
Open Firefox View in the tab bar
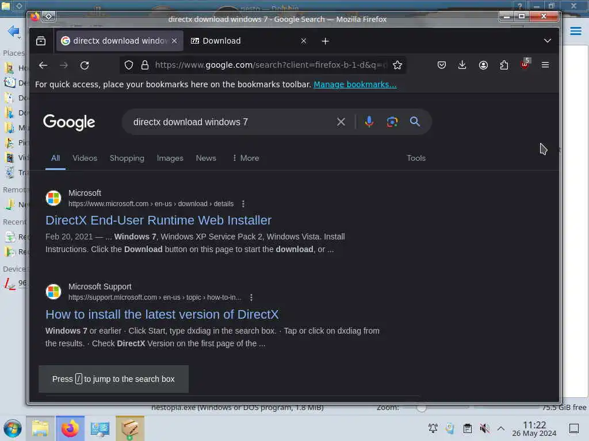coord(41,41)
